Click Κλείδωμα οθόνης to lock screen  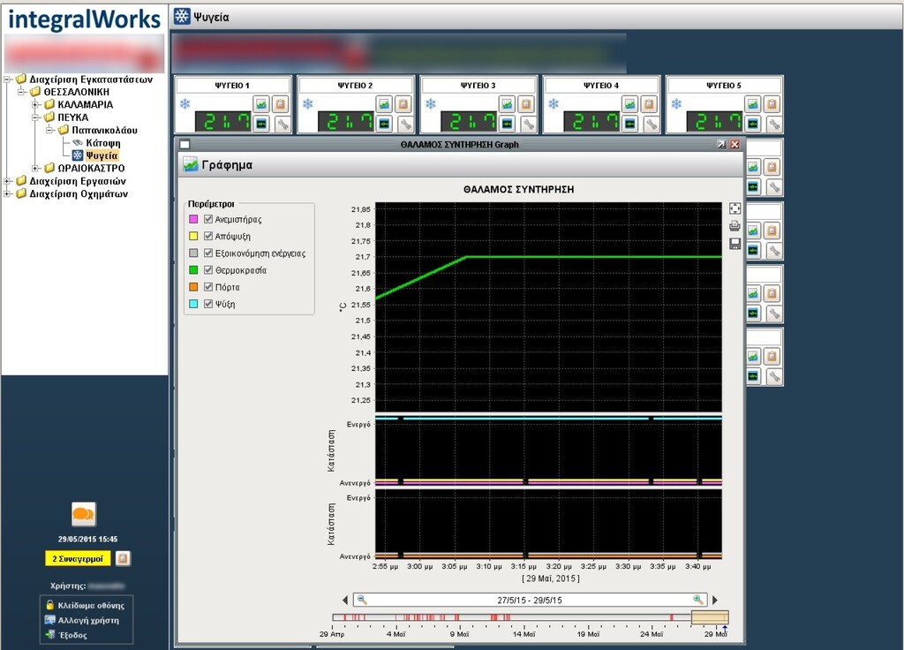tap(90, 605)
